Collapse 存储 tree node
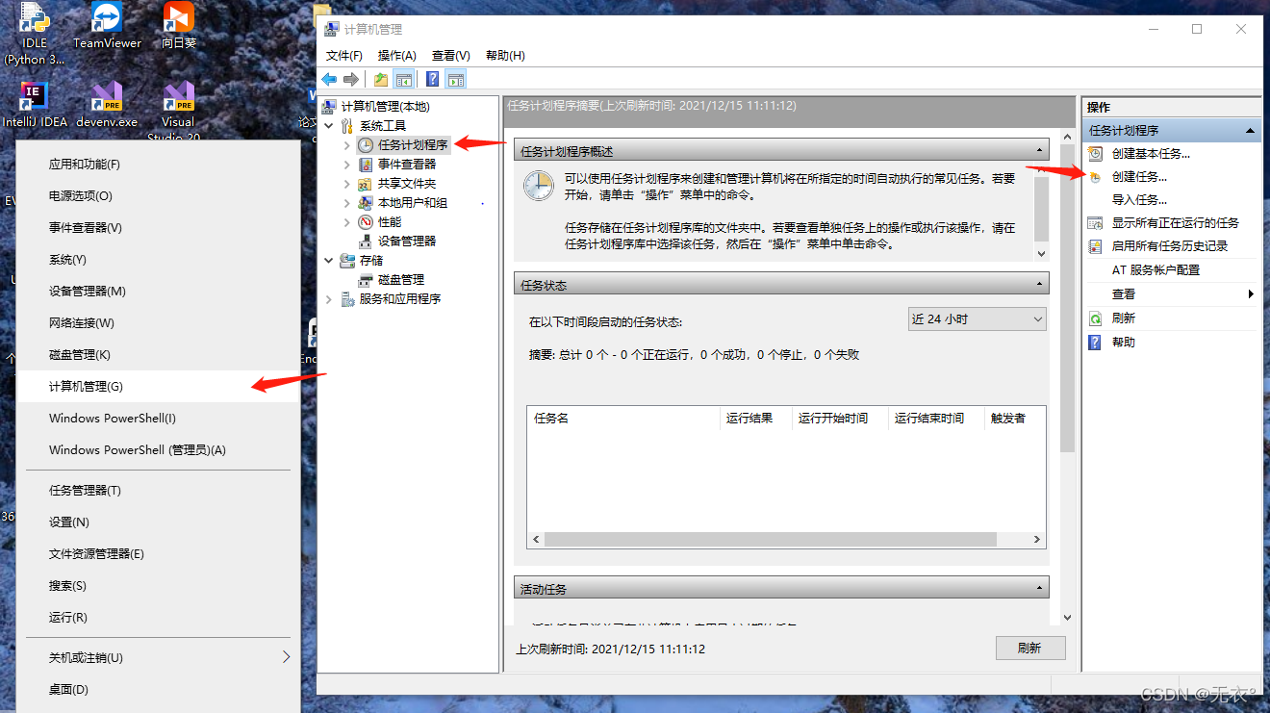The image size is (1270, 713). tap(329, 260)
